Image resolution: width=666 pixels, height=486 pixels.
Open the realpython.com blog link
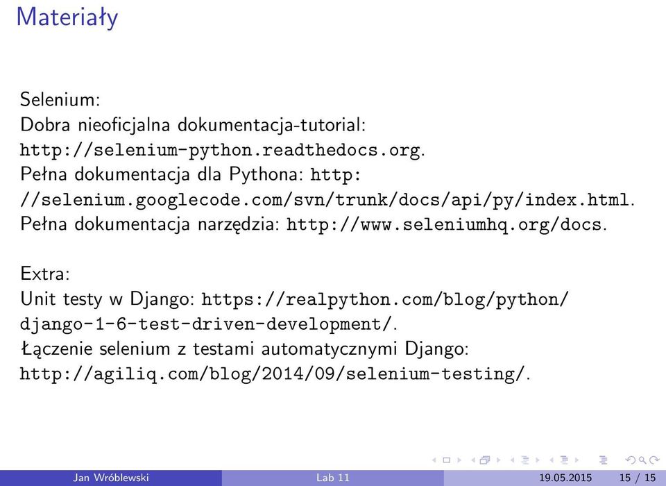pyautogui.click(x=385, y=300)
